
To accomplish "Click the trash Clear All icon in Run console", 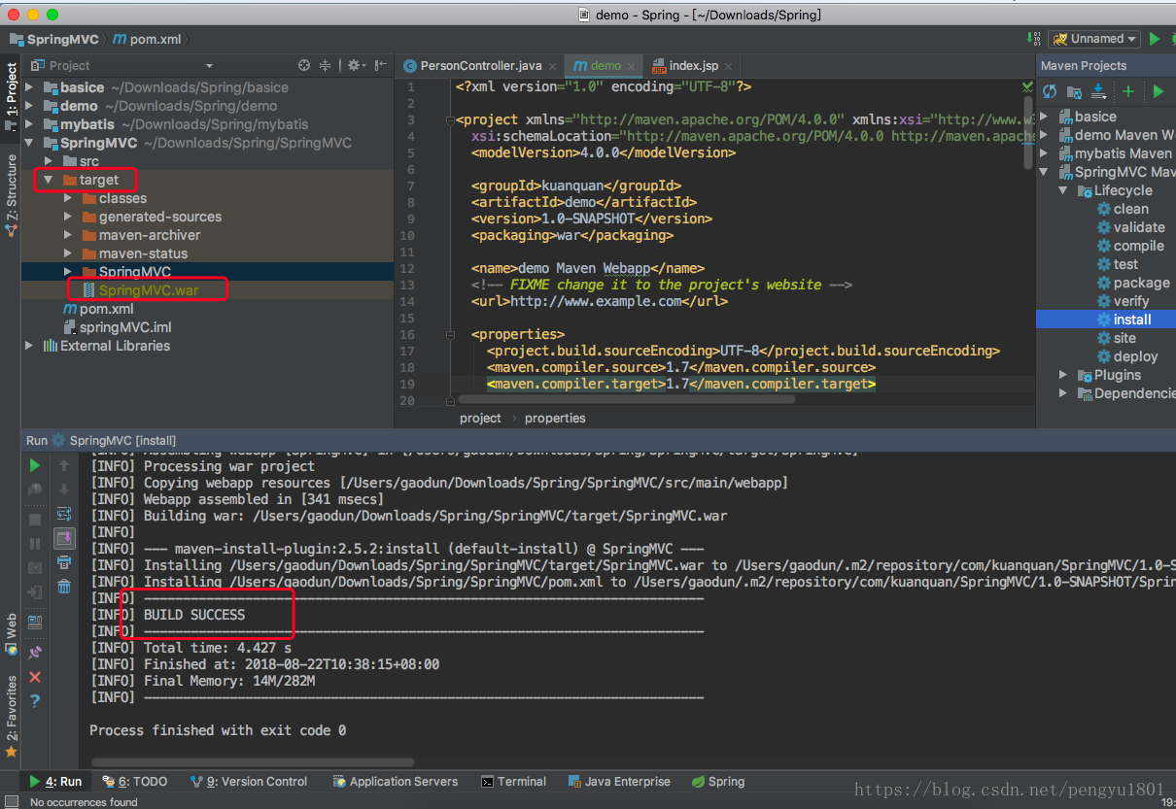I will 64,586.
